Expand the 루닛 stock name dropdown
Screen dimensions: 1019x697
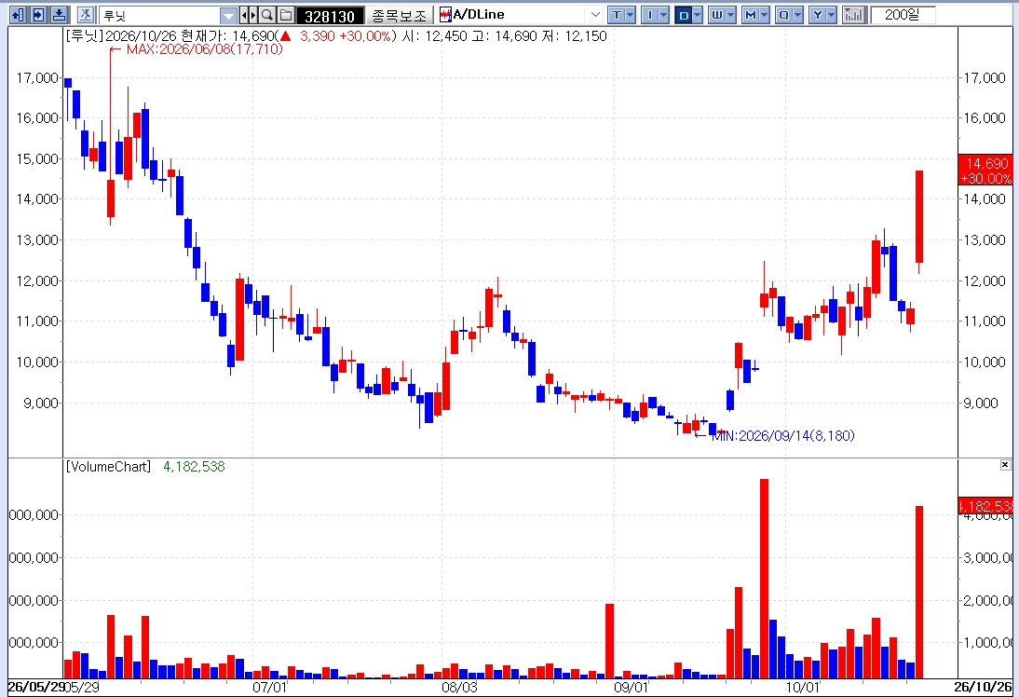[x=228, y=15]
